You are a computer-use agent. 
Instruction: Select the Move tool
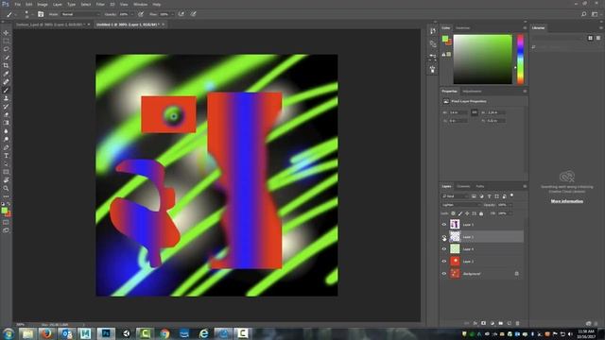coord(6,33)
